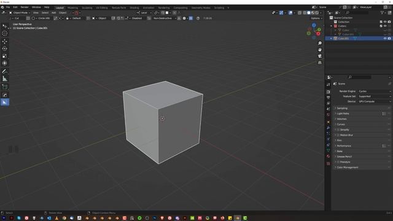The width and height of the screenshot is (393, 221).
Task: Click the red X axis gizmo handle
Action: [x=318, y=34]
